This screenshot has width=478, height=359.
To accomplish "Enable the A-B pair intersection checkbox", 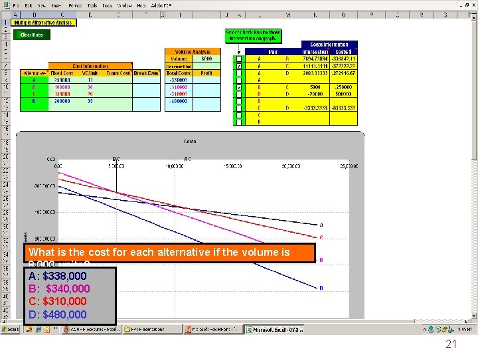I will [x=239, y=59].
